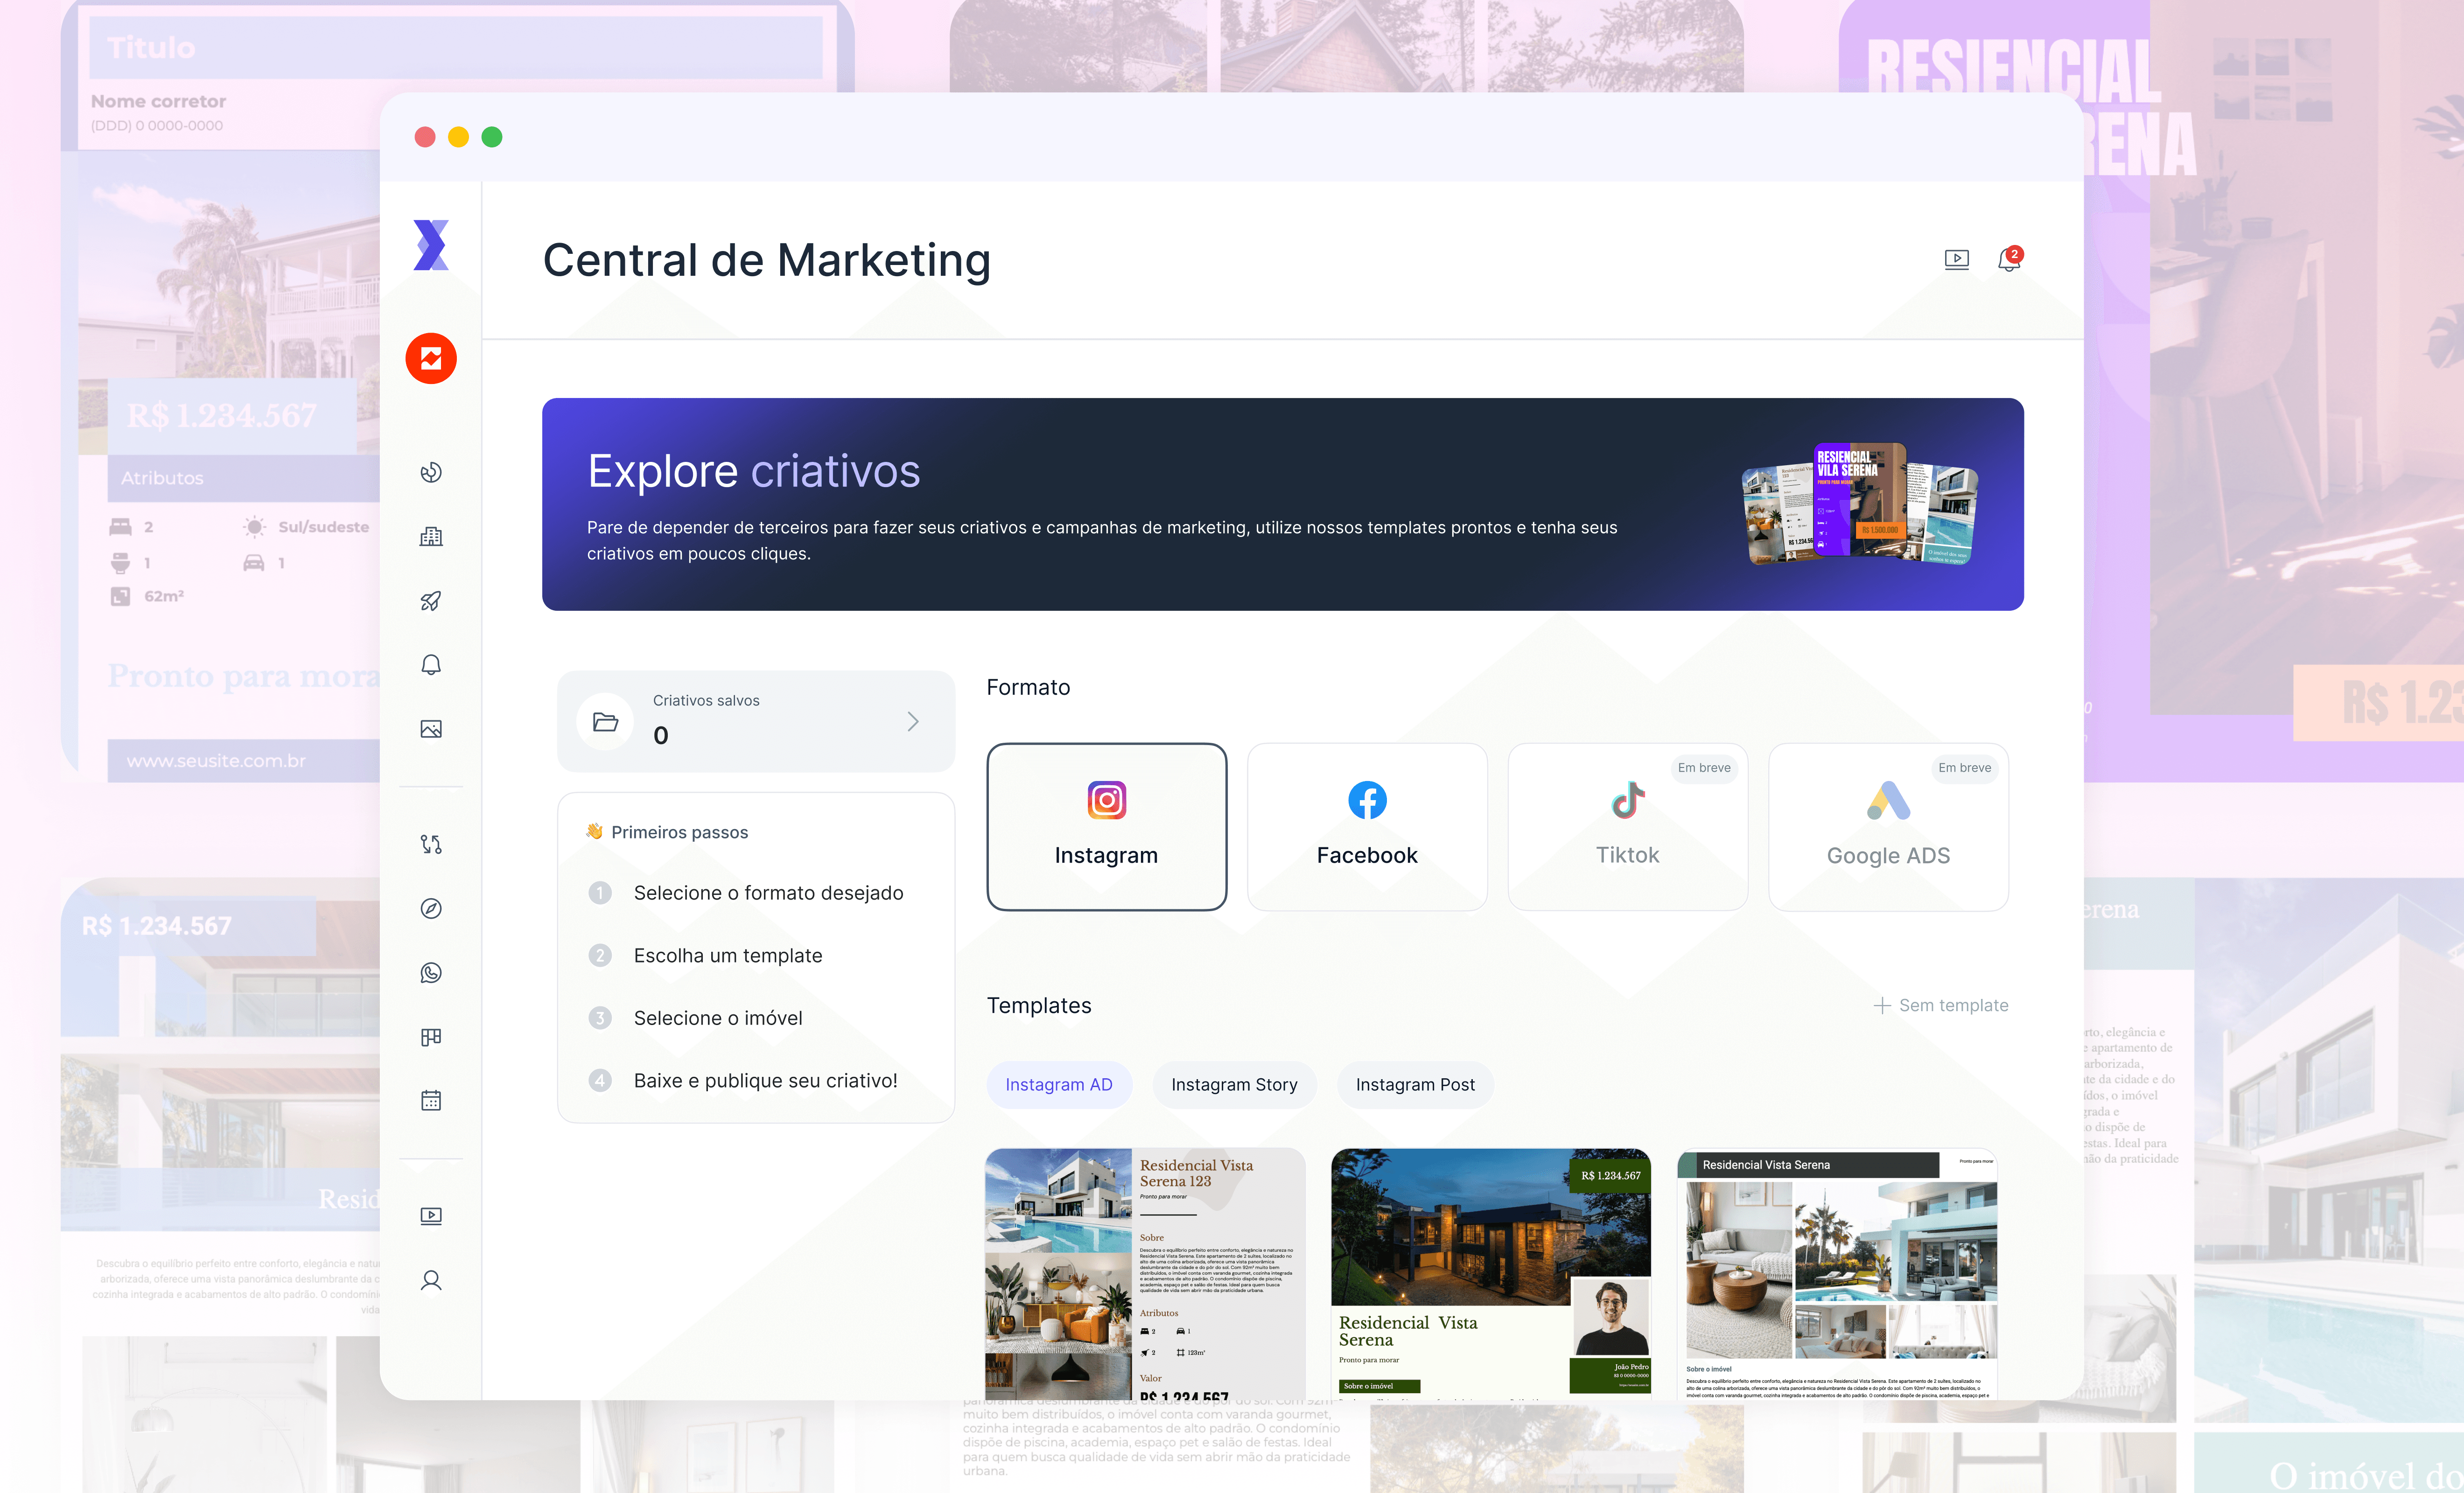The image size is (2464, 1493).
Task: Open the user profile icon in sidebar
Action: click(431, 1280)
